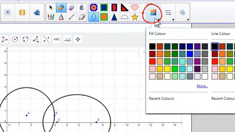Pick the yellow star shape

[x=135, y=17]
